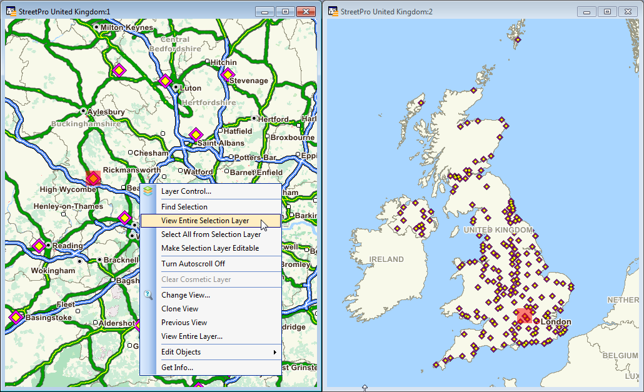Image resolution: width=644 pixels, height=392 pixels.
Task: Click the red highlighted marker near High Wycombe
Action: coord(93,178)
